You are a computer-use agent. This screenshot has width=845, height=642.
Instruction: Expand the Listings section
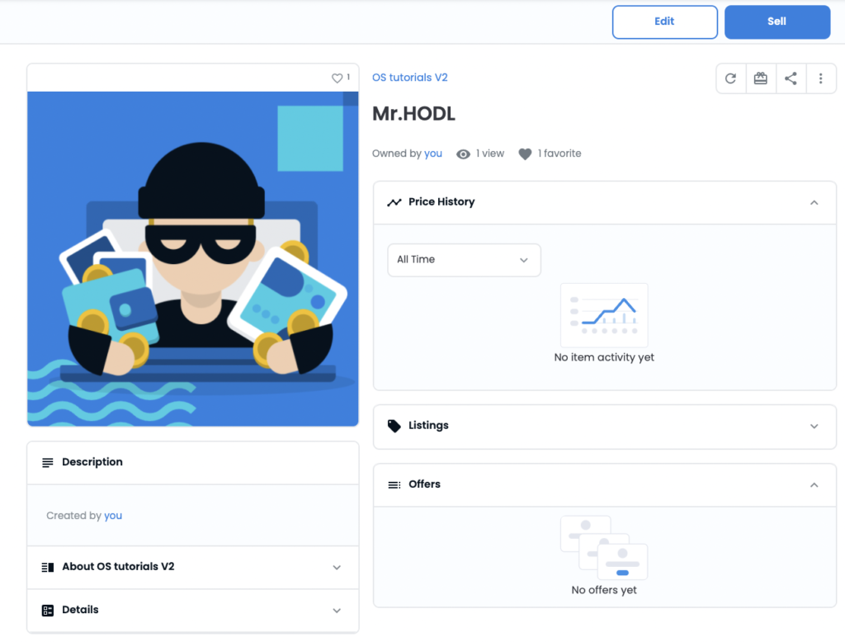click(x=814, y=427)
